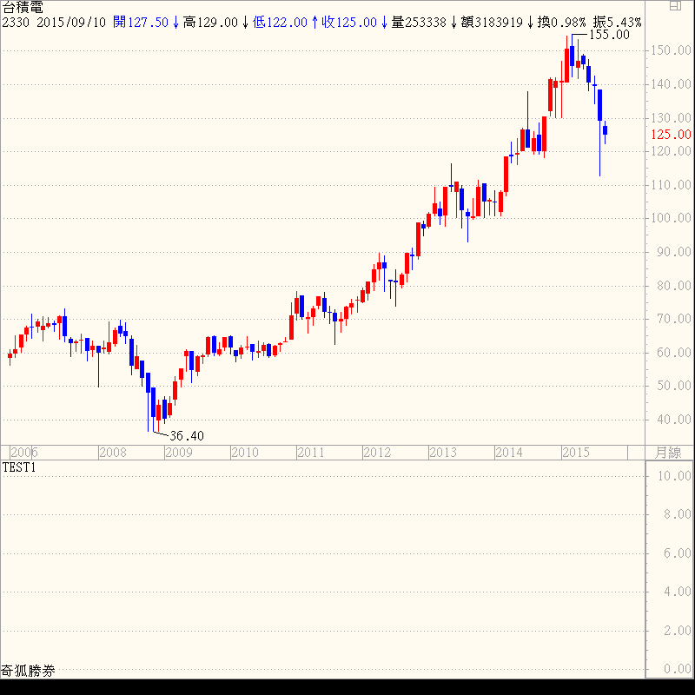The image size is (695, 695).
Task: Click the 6.00 label on TEST1 axis
Action: 678,553
